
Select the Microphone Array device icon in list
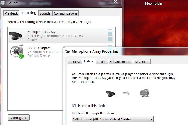[x=15, y=36]
